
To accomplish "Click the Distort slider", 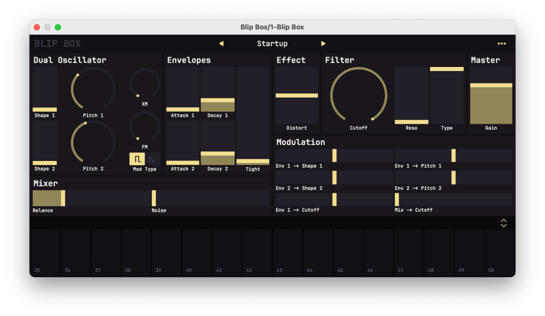I will [x=296, y=96].
